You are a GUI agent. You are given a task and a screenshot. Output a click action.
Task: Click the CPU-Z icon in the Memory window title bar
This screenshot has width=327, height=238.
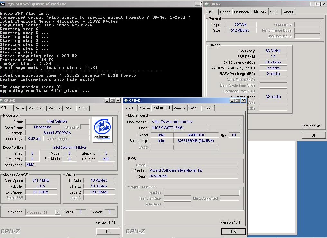(x=206, y=4)
